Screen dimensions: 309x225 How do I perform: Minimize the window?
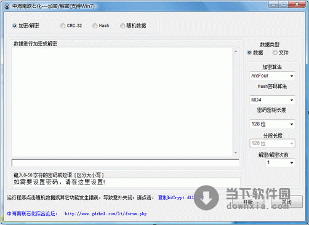pos(274,4)
